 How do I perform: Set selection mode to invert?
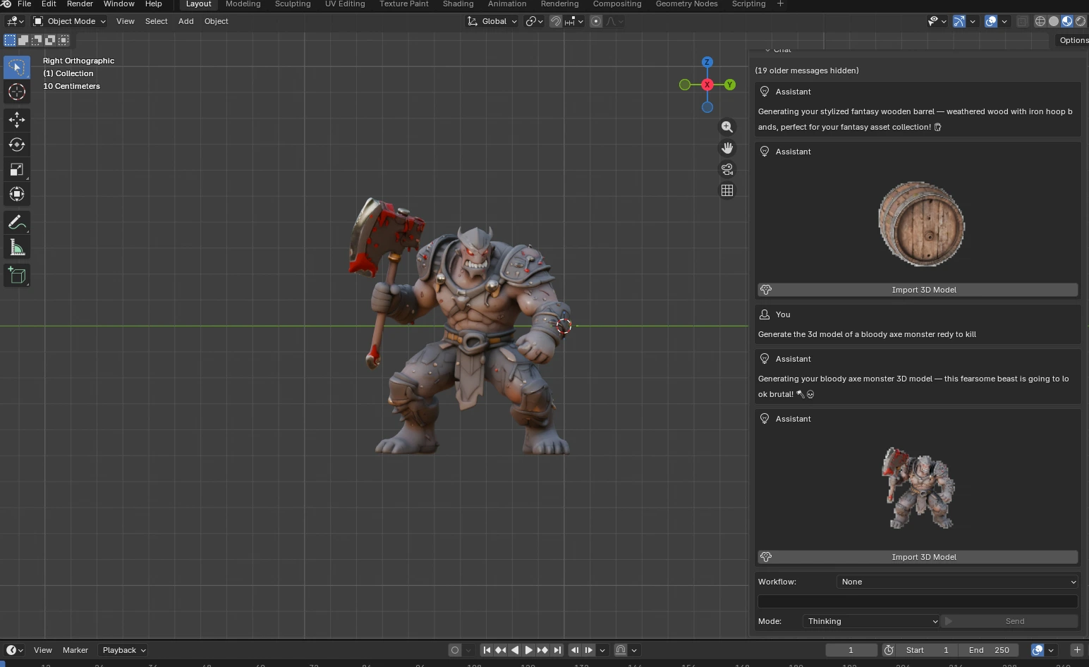click(50, 40)
